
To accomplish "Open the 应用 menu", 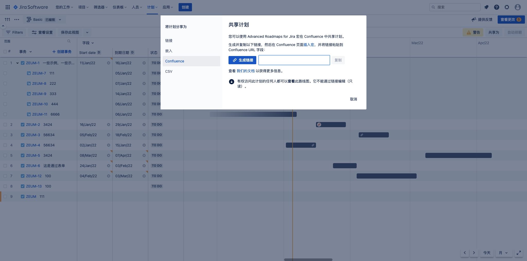I will click(x=168, y=7).
